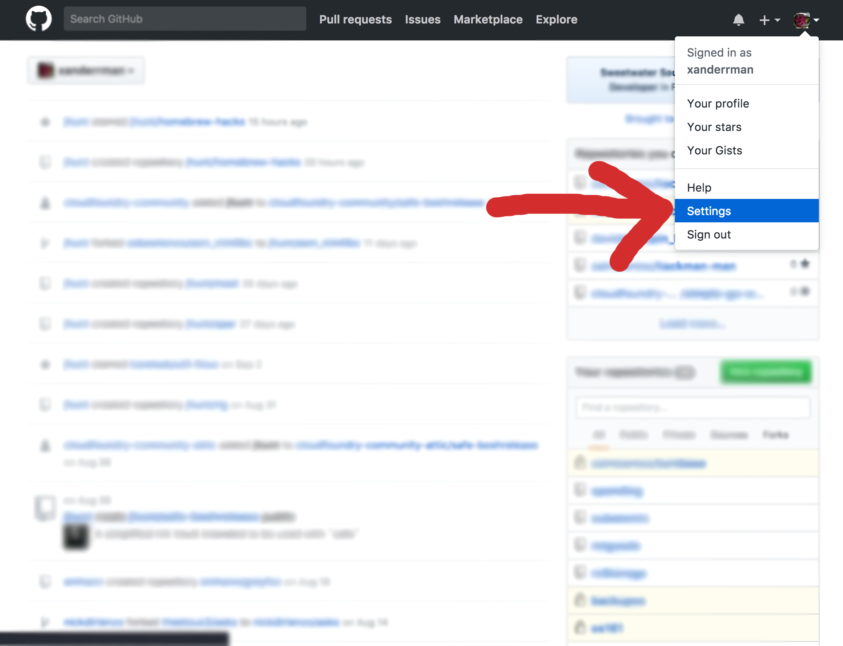Open the xanderrman account switcher dropdown
Screen dimensions: 843x646
pos(86,71)
